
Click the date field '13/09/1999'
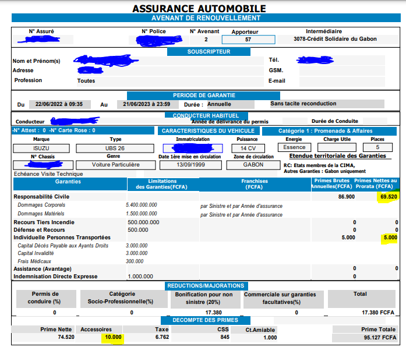click(x=190, y=165)
